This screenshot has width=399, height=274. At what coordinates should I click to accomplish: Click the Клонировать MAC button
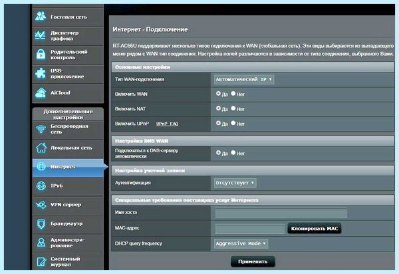point(315,229)
